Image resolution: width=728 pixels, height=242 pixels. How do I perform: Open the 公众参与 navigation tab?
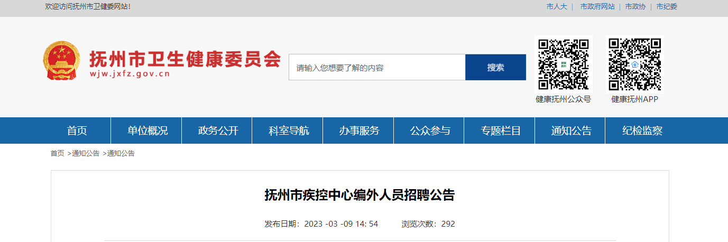(430, 131)
